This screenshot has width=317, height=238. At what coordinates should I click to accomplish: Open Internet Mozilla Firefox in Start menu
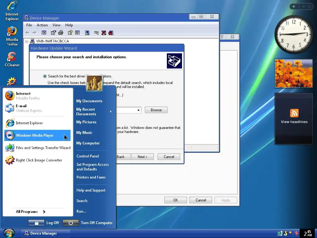pyautogui.click(x=37, y=96)
